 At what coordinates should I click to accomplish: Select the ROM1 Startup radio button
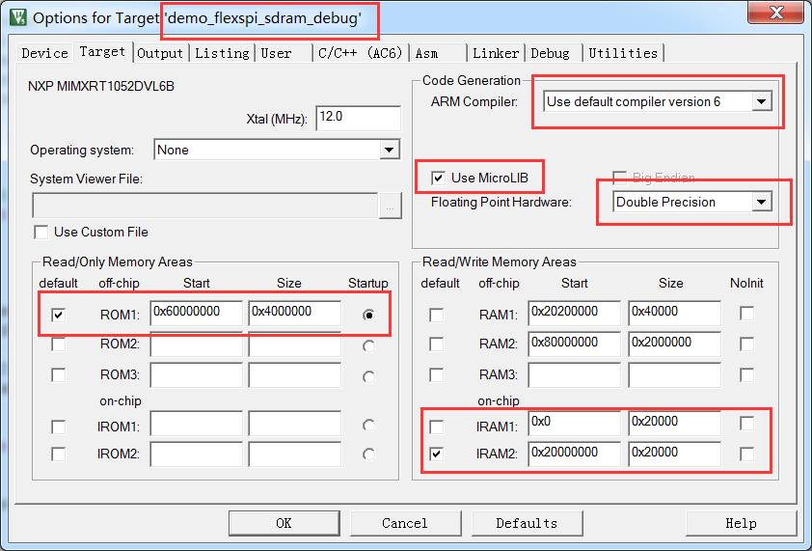368,315
